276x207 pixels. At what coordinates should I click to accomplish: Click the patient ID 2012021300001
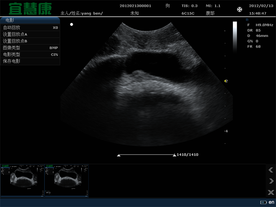click(x=135, y=6)
